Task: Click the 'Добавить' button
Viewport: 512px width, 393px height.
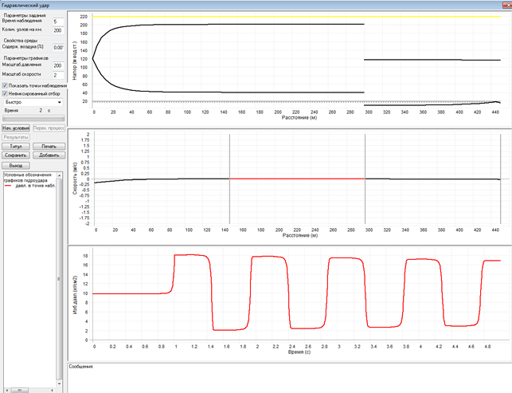Action: click(49, 155)
